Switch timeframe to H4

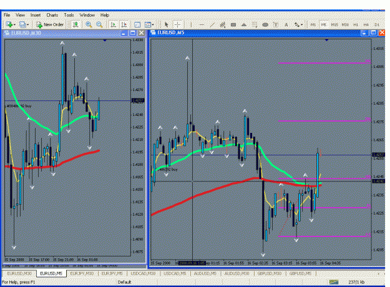coord(366,24)
